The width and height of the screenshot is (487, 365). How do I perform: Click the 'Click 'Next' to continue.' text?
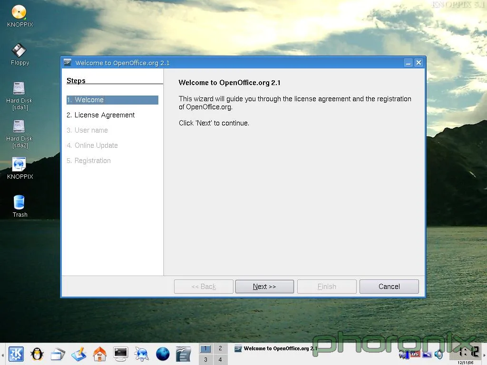[214, 123]
